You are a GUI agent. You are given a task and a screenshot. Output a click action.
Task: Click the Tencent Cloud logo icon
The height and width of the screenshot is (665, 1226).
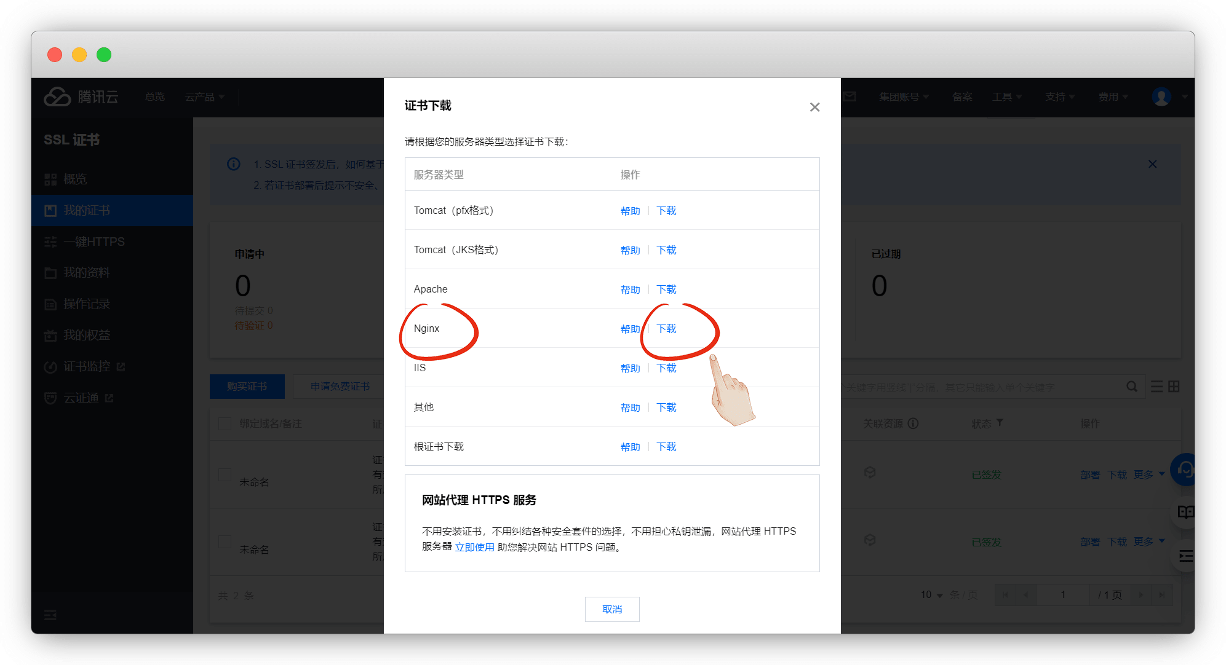click(58, 97)
